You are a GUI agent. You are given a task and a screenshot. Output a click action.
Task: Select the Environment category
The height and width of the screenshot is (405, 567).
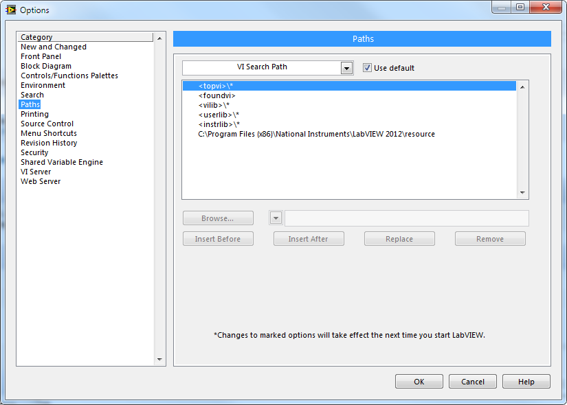point(43,85)
